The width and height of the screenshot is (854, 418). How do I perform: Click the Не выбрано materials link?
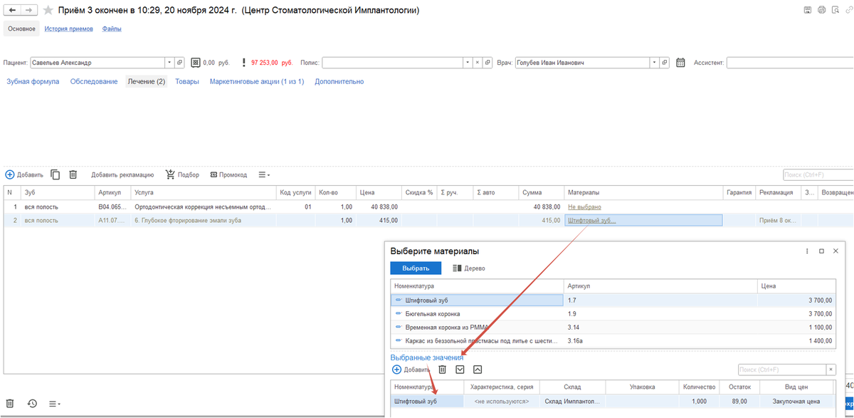[584, 207]
